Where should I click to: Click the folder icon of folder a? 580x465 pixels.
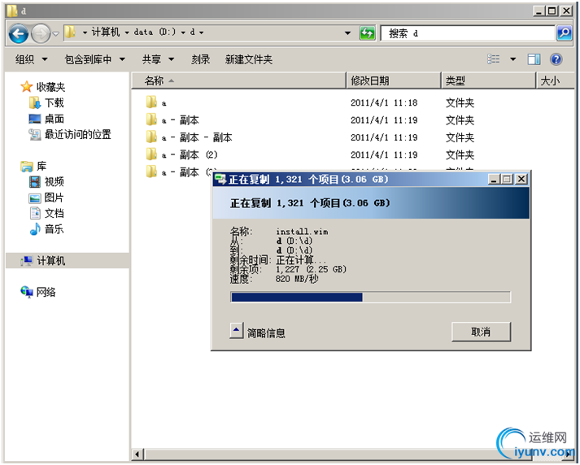coord(151,102)
